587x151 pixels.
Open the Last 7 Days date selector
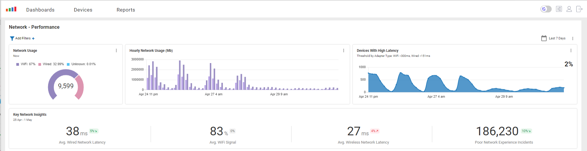point(557,38)
